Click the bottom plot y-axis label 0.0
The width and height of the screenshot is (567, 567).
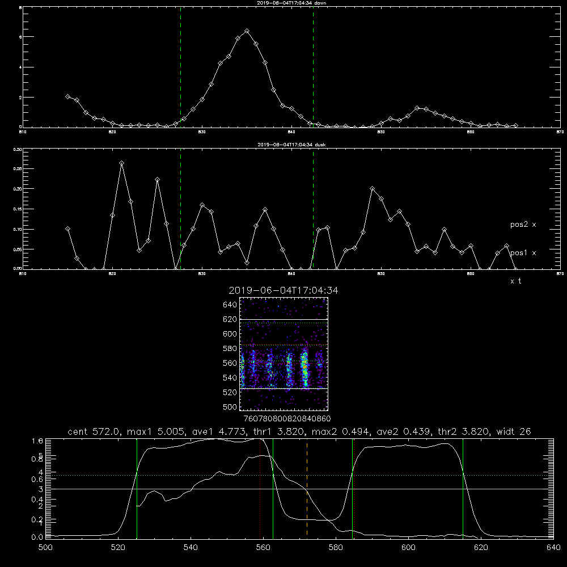click(x=37, y=538)
